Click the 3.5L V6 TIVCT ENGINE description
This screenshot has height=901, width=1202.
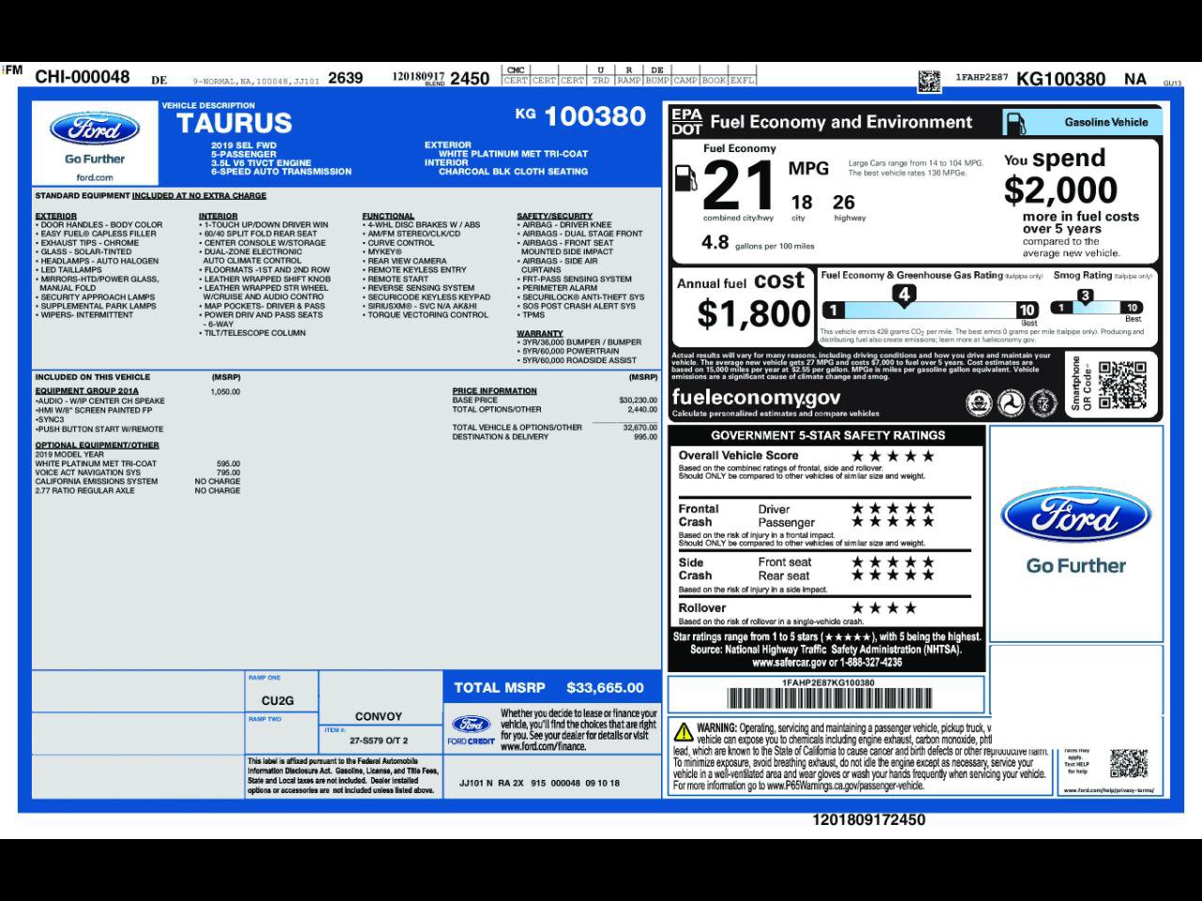[x=261, y=163]
